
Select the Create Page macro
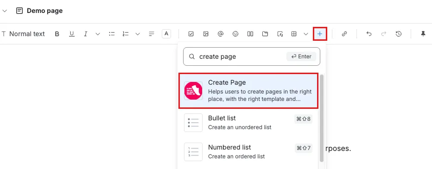(248, 91)
